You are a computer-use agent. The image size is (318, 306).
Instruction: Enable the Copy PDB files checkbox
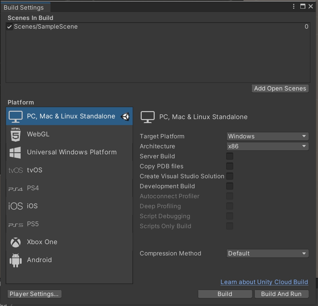(x=230, y=166)
